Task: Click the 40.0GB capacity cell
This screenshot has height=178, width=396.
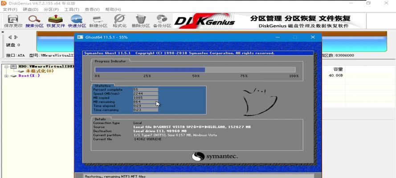Action: pos(335,75)
